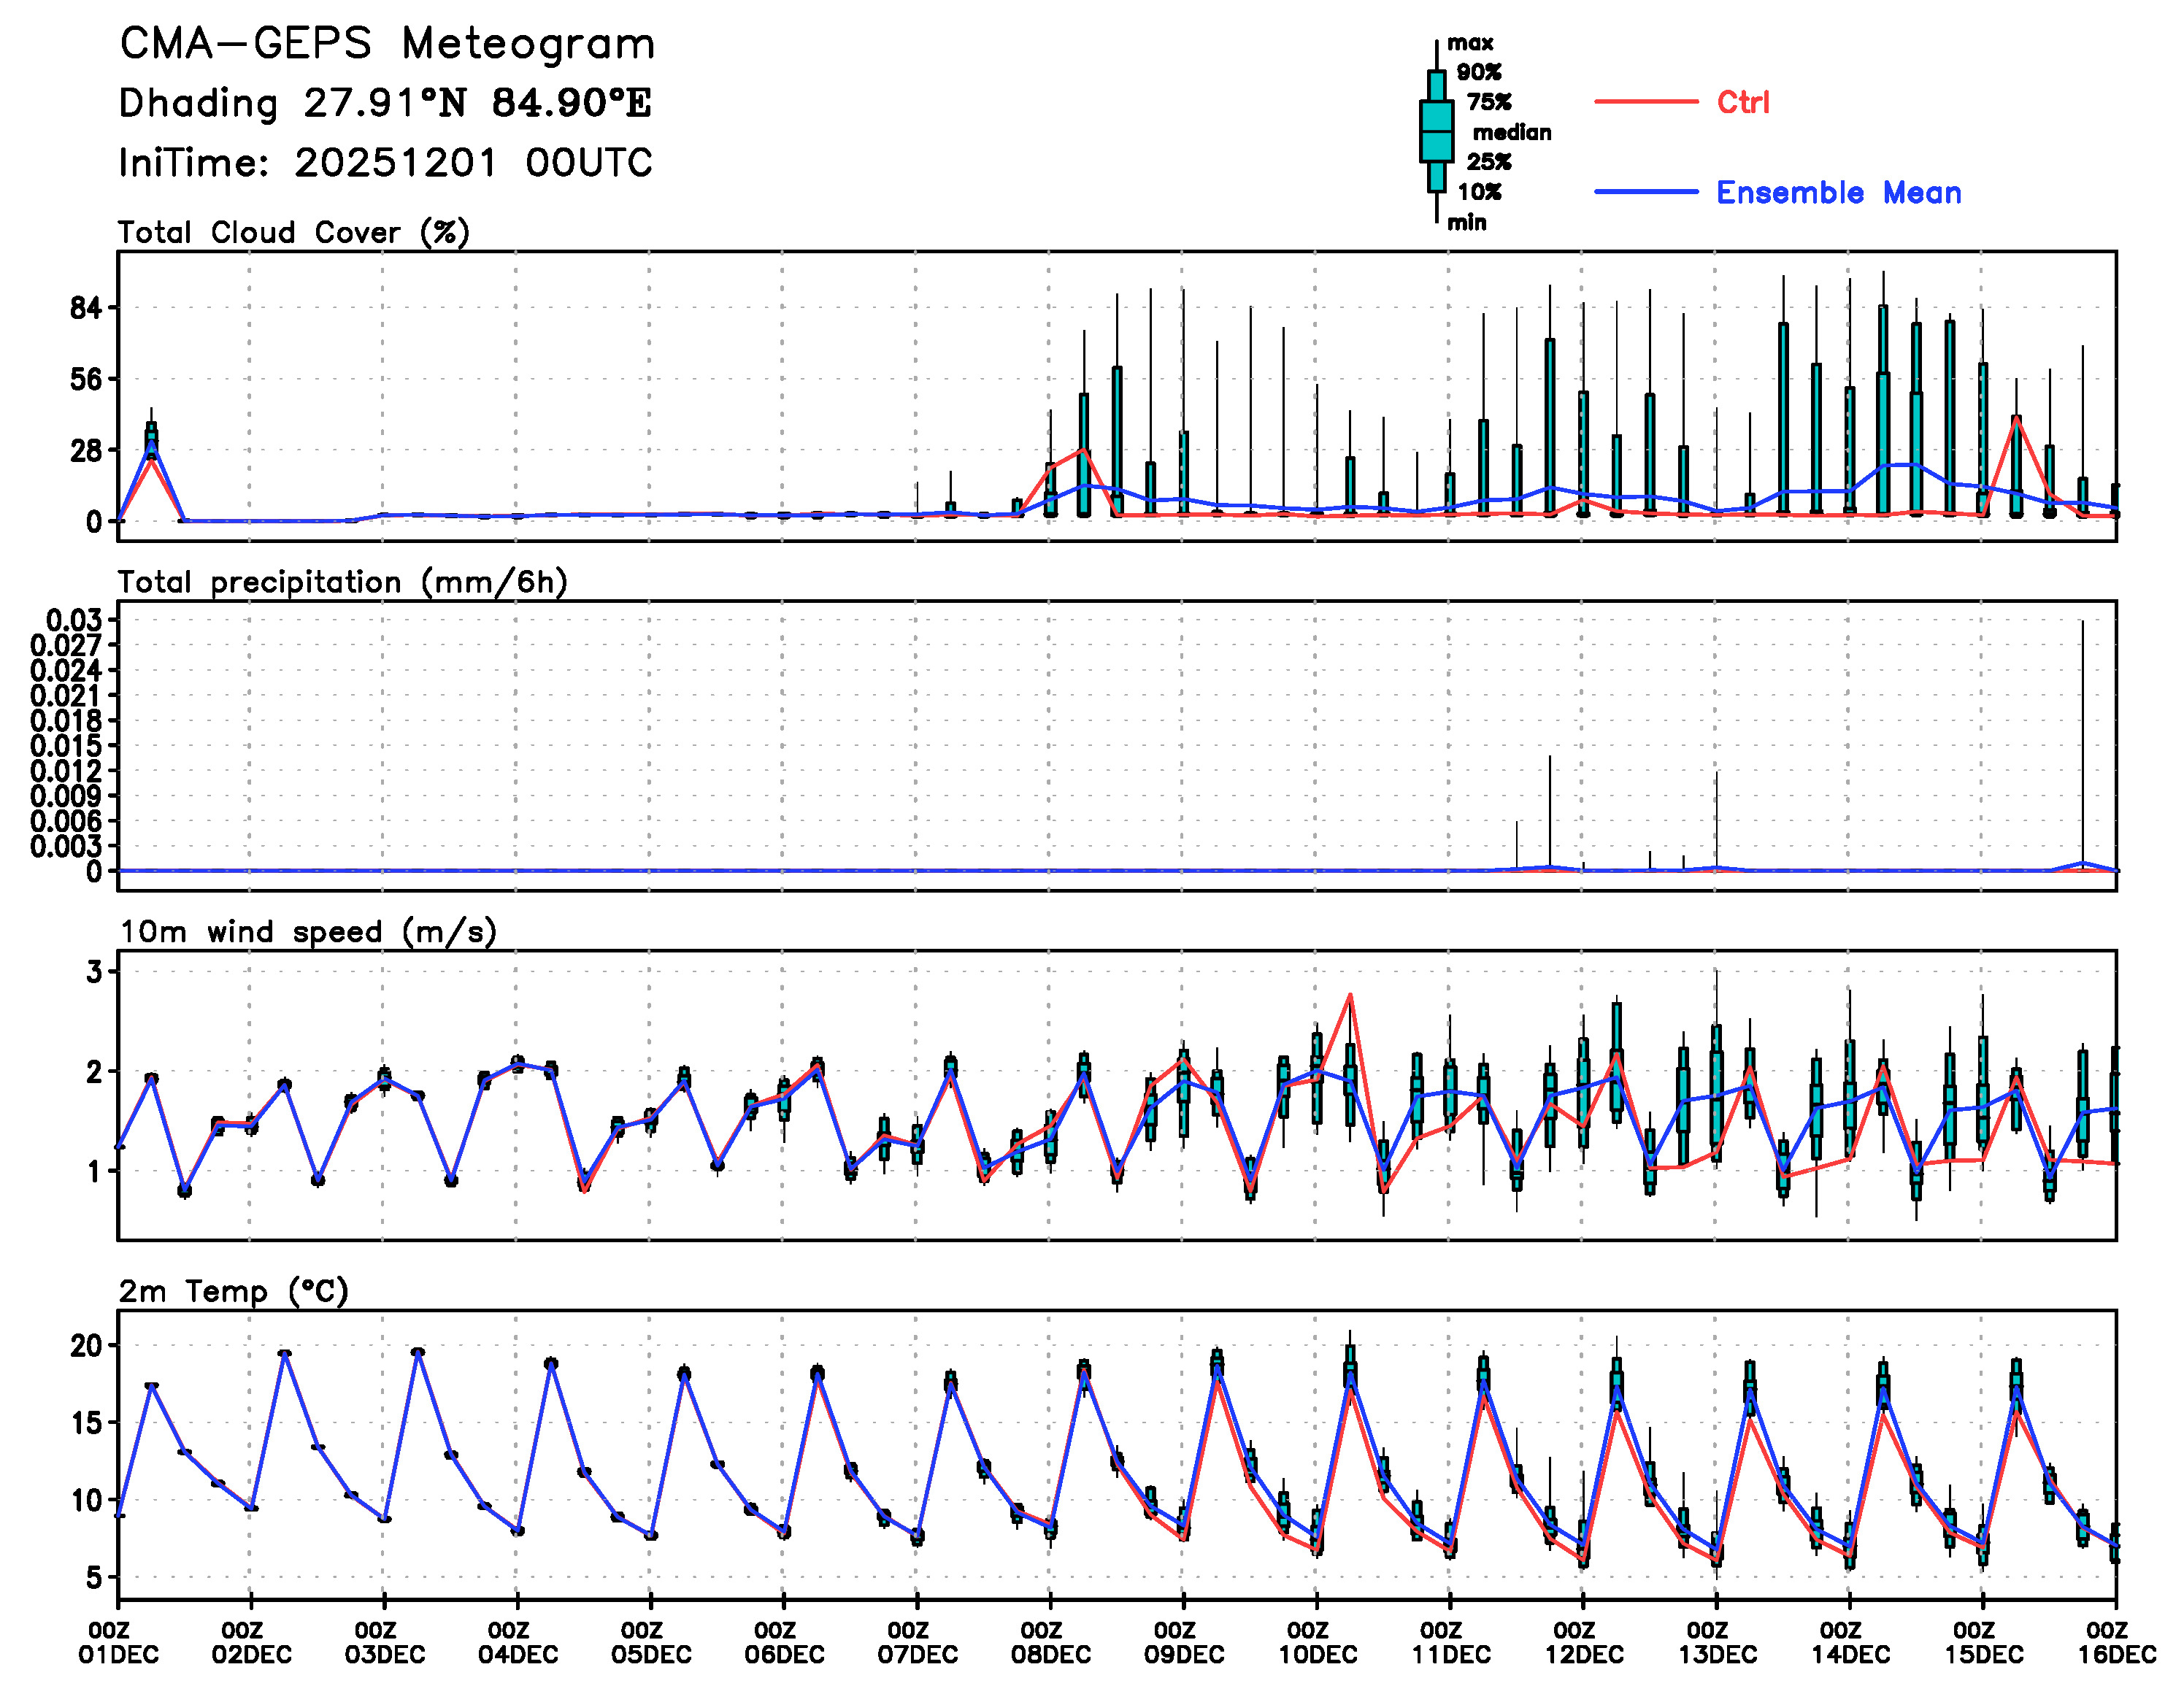Screen dimensions: 2184x1694
Task: Click the Total Cloud Cover panel title
Action: 293,232
